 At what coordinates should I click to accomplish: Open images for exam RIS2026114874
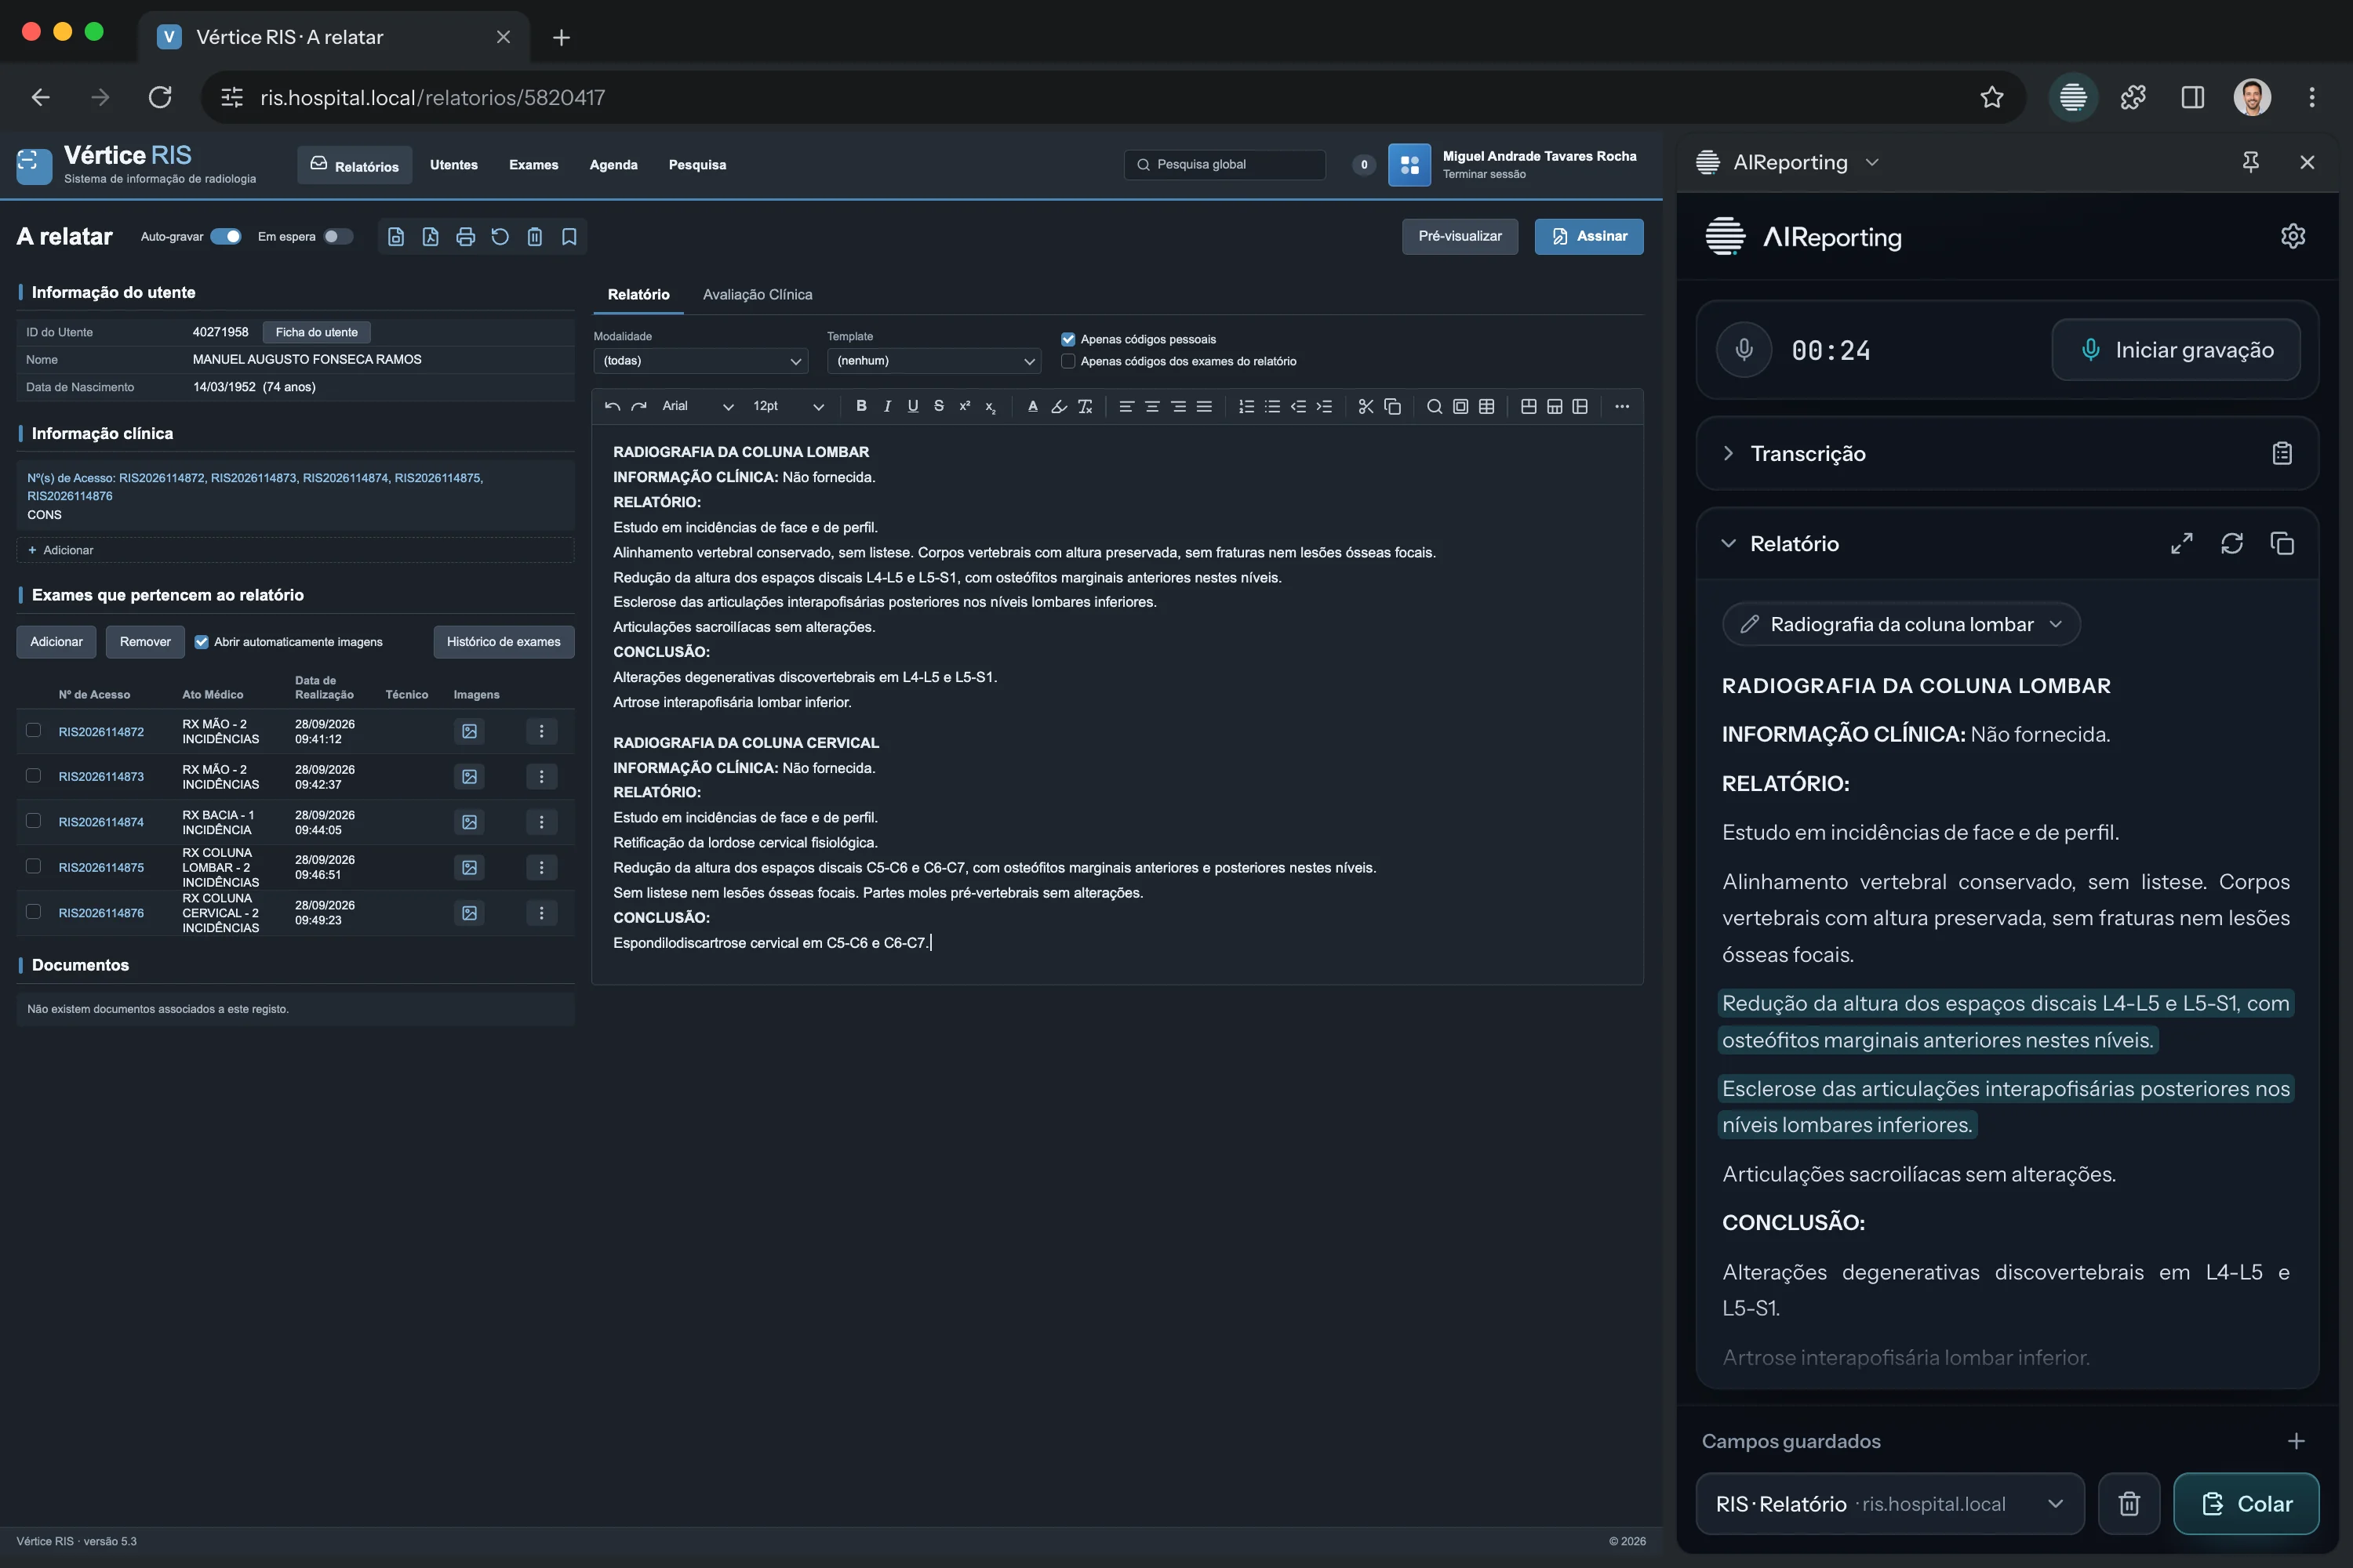point(469,822)
